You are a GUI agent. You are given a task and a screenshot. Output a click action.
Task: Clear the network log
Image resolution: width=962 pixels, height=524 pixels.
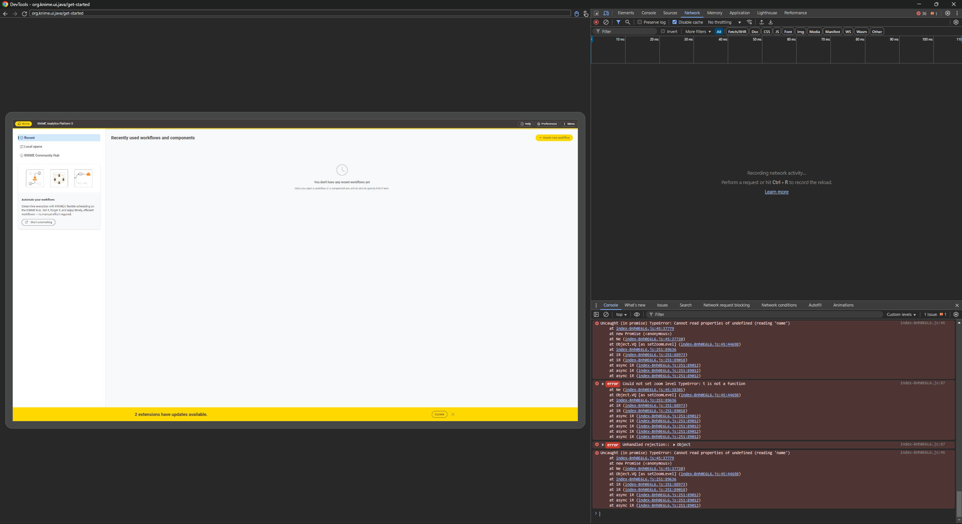click(x=606, y=22)
